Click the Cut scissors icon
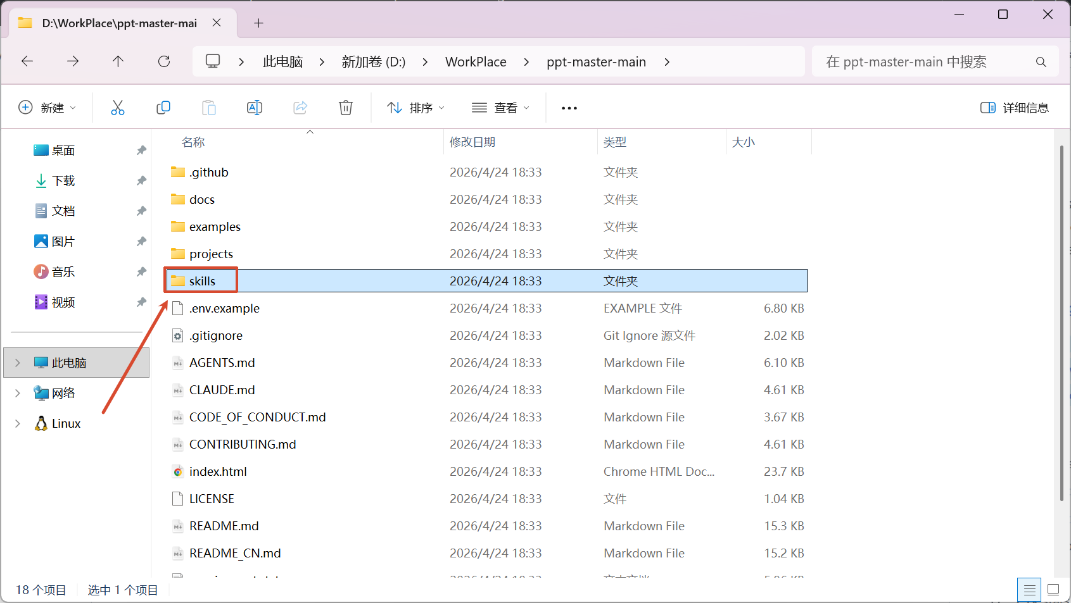This screenshot has width=1071, height=603. tap(118, 108)
